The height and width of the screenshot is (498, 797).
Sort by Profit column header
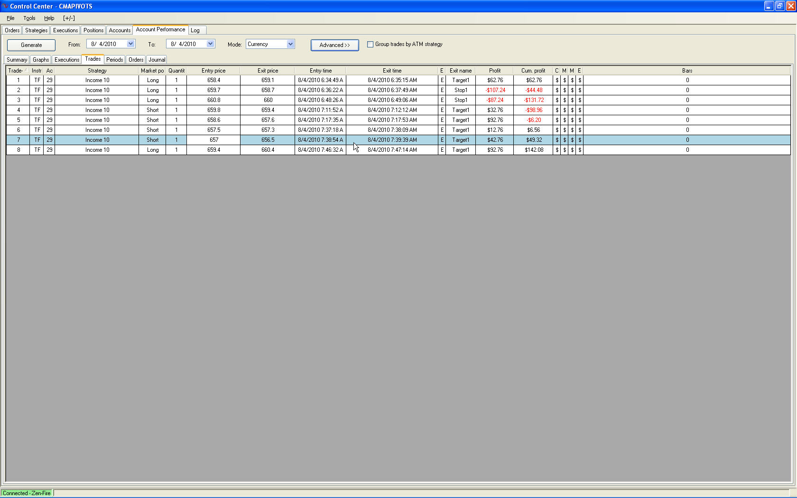(495, 71)
